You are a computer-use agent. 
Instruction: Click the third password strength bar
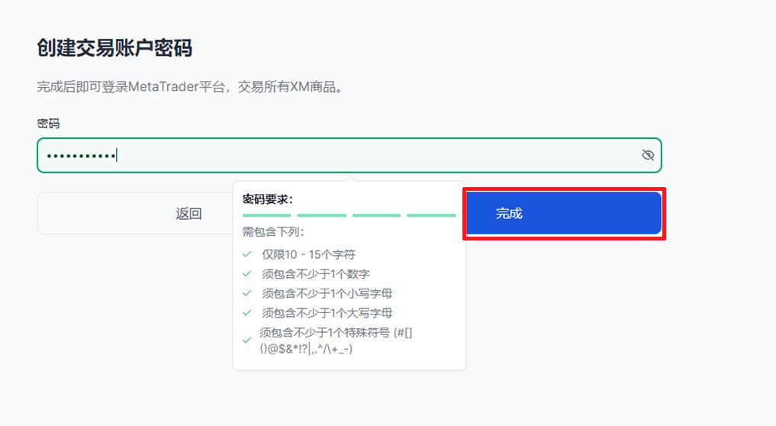[x=376, y=215]
